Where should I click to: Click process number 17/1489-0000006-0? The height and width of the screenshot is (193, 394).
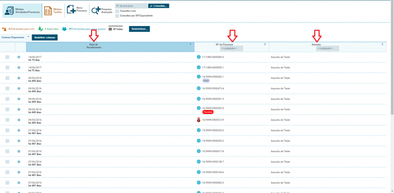pyautogui.click(x=213, y=57)
